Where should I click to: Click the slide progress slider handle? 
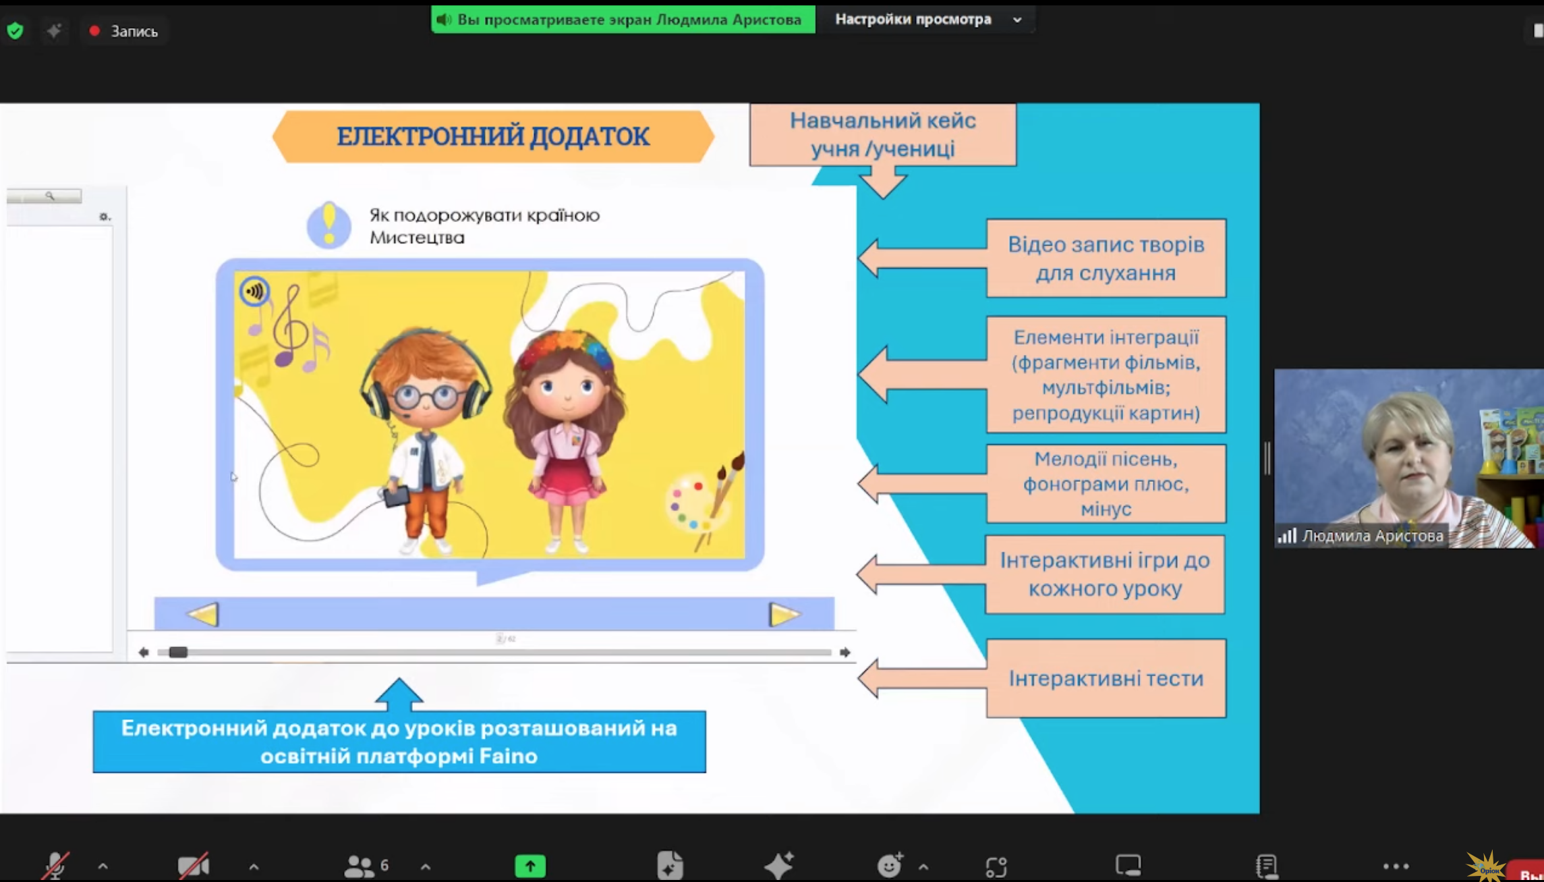click(x=178, y=652)
